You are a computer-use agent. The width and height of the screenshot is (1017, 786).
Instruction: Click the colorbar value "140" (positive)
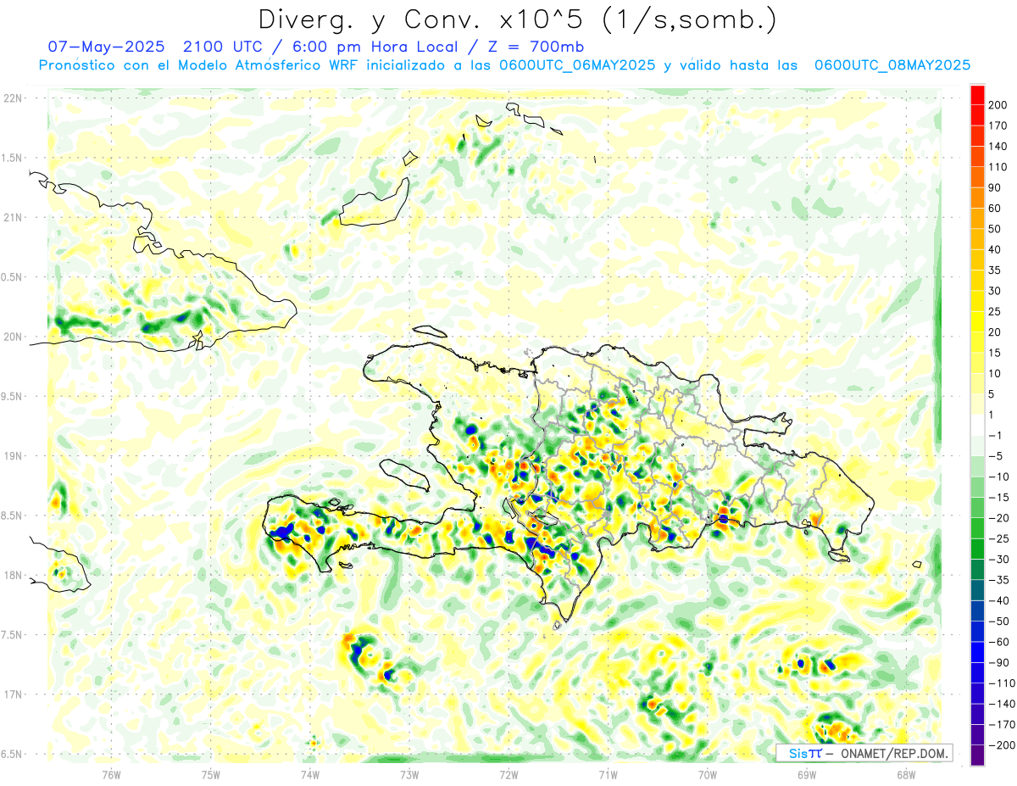998,146
